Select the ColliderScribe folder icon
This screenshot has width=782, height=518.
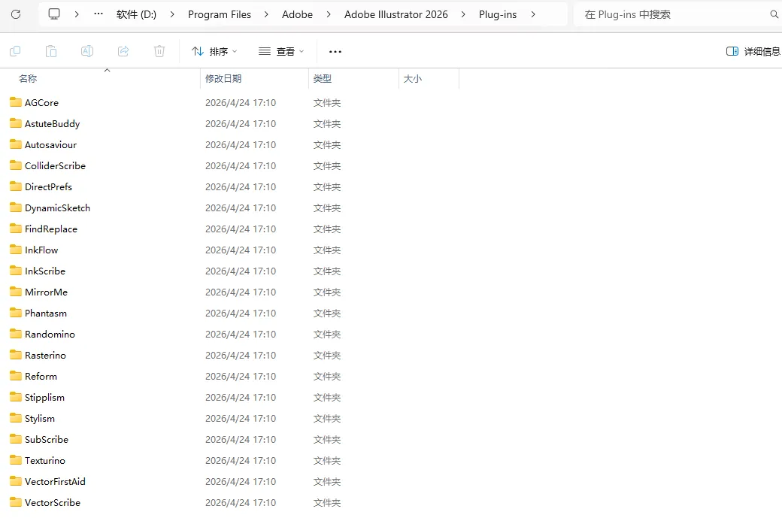pyautogui.click(x=16, y=165)
